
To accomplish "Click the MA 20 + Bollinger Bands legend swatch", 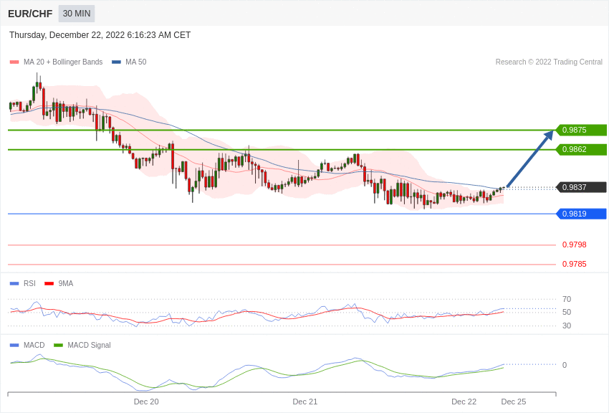I will 14,62.
